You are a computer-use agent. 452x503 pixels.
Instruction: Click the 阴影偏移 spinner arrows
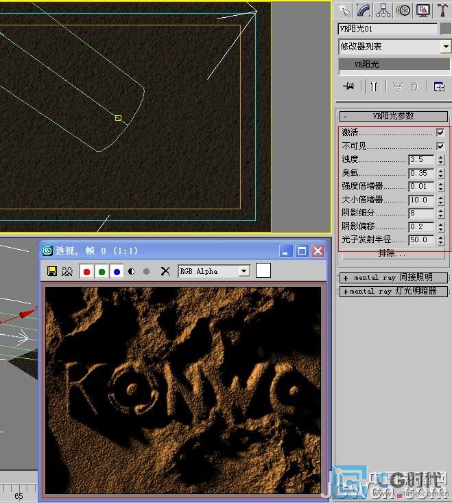tap(441, 227)
